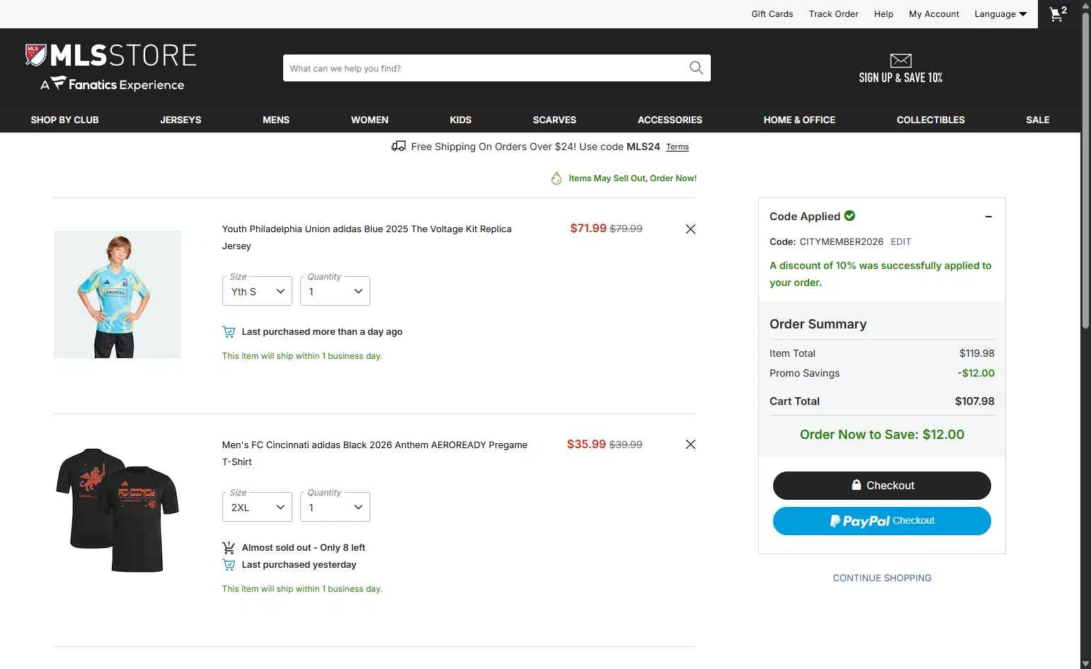Open the shopping cart icon

pyautogui.click(x=1058, y=14)
